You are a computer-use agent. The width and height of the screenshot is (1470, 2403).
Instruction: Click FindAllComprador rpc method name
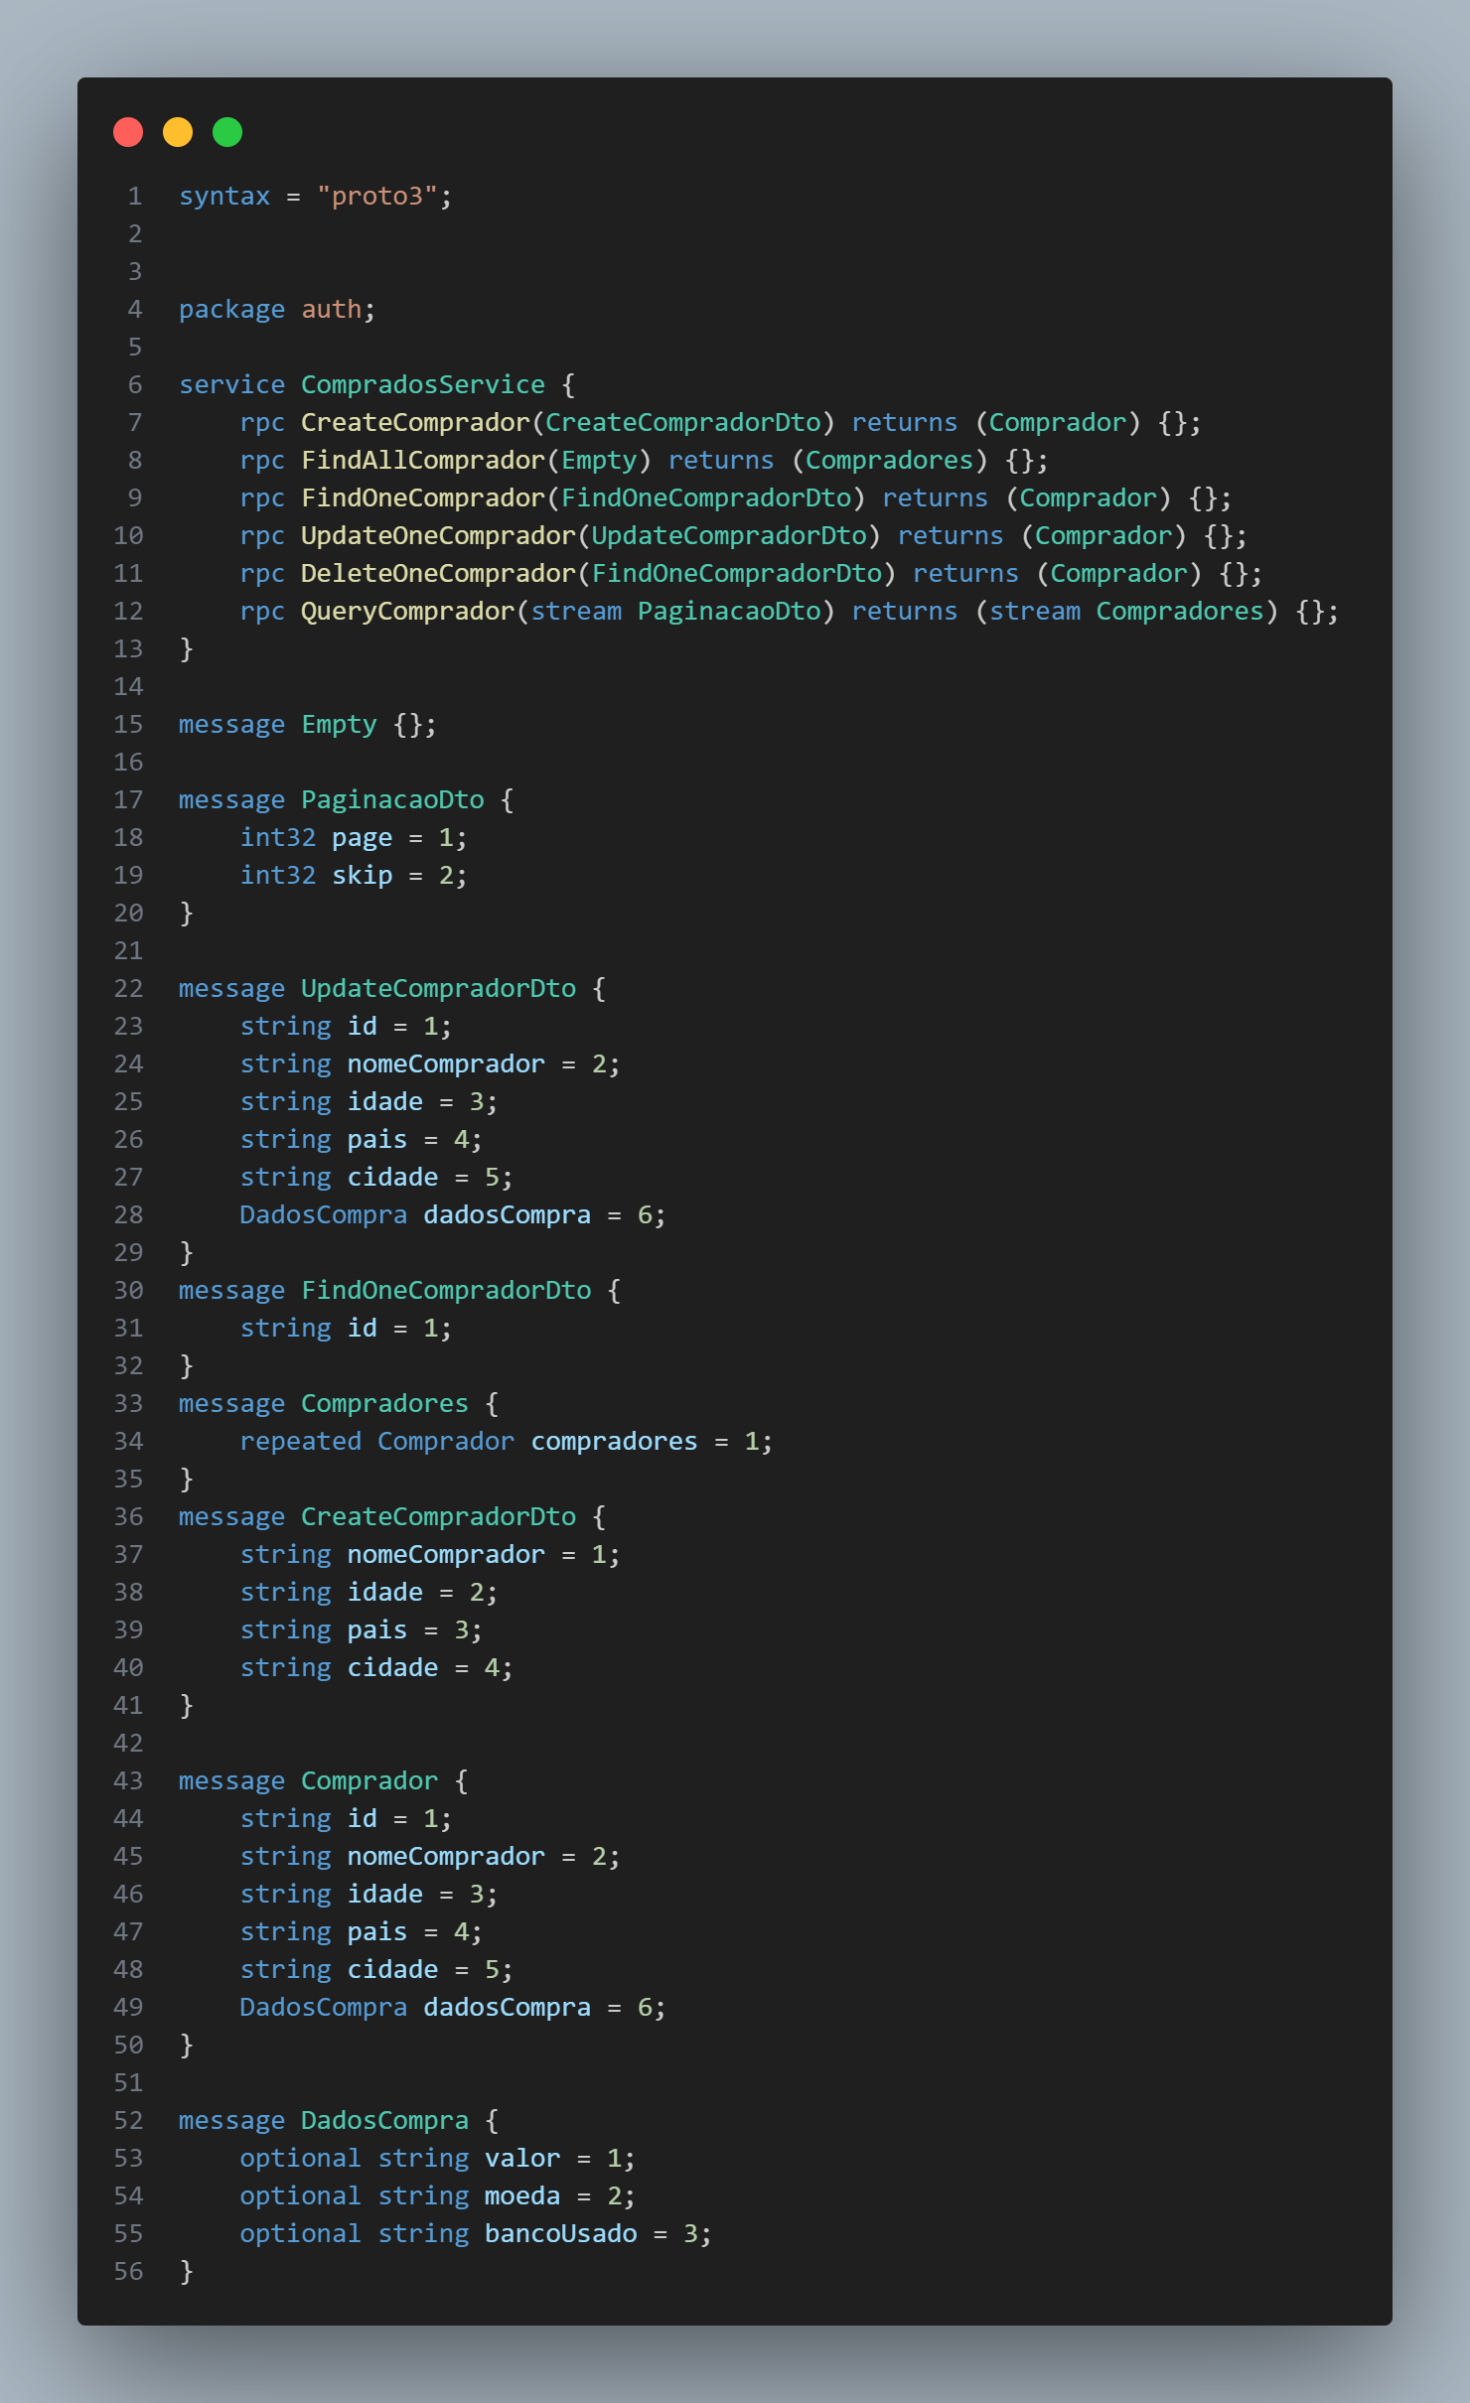[x=423, y=460]
